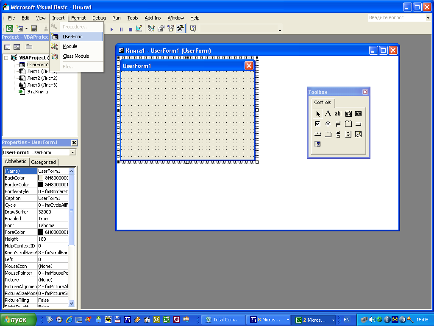This screenshot has height=326, width=434.
Task: Pick the Label control in Toolbox
Action: click(328, 114)
